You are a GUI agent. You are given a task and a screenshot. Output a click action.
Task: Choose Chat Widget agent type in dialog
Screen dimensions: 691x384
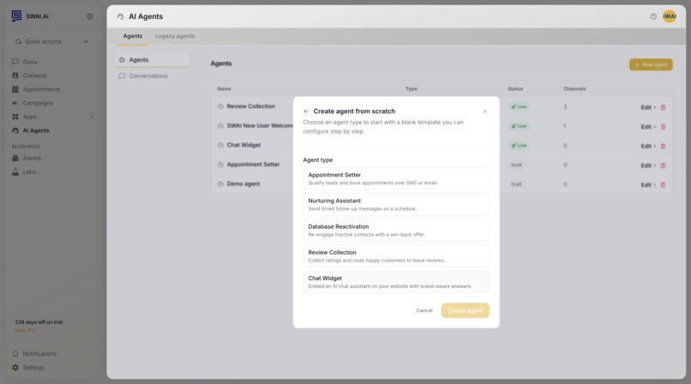click(396, 282)
